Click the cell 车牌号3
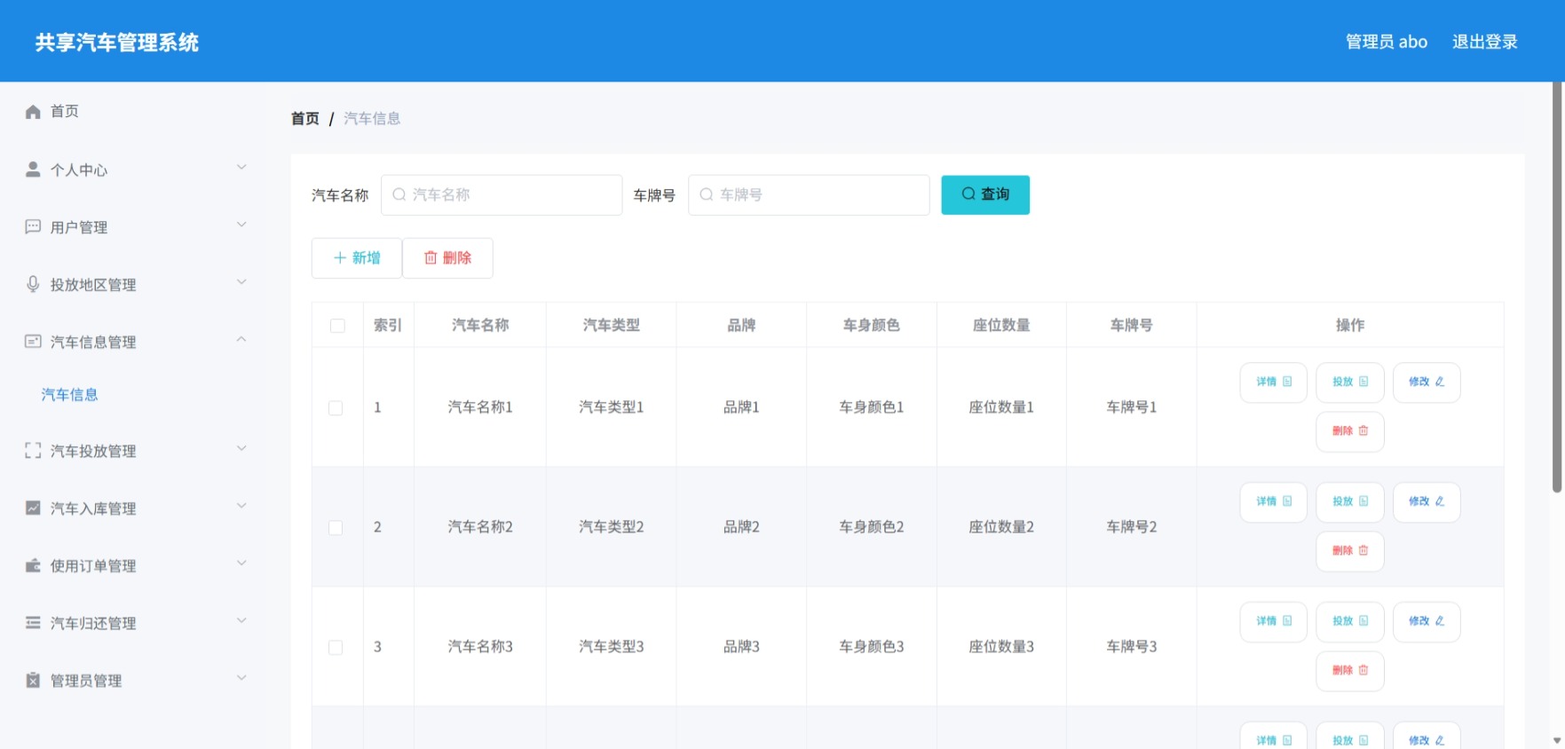 1132,647
